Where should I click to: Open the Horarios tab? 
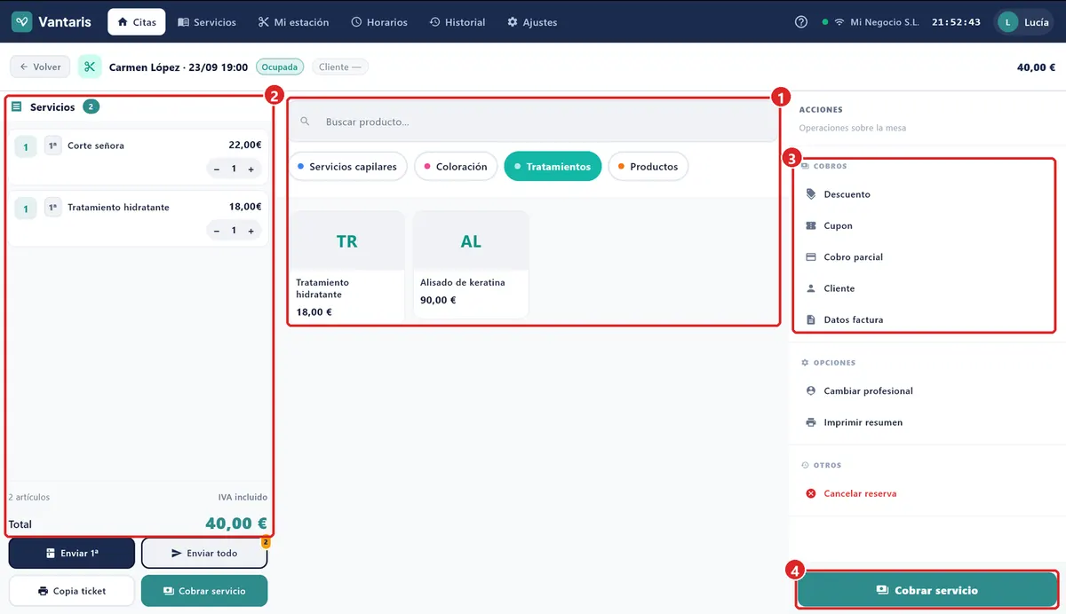point(379,22)
